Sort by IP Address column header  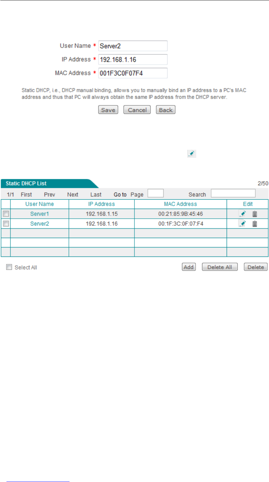102,204
